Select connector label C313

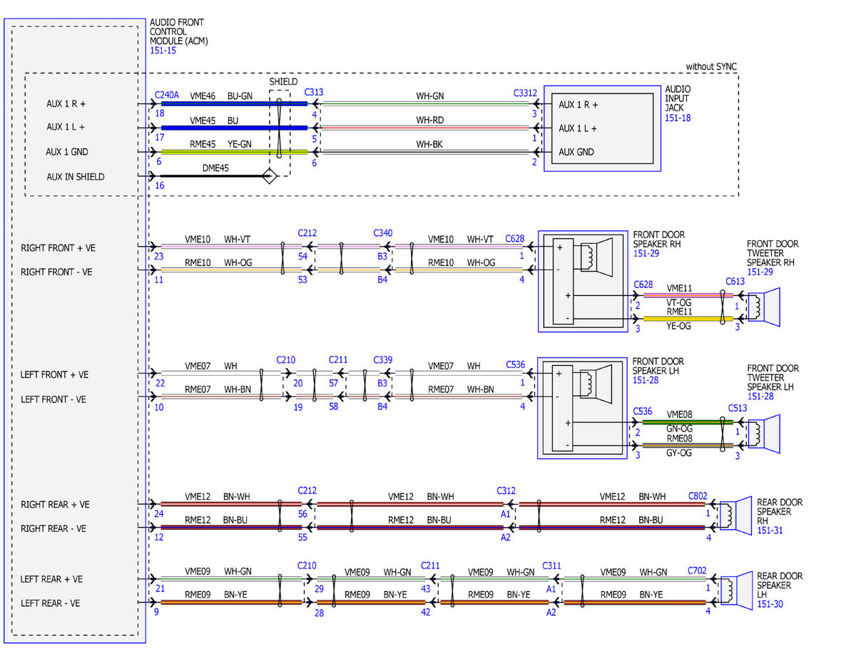pyautogui.click(x=314, y=93)
